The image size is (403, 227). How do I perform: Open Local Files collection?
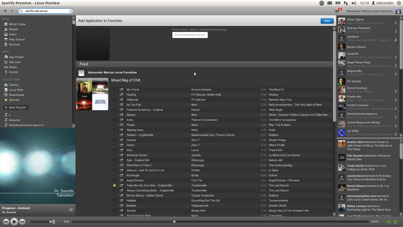click(16, 90)
